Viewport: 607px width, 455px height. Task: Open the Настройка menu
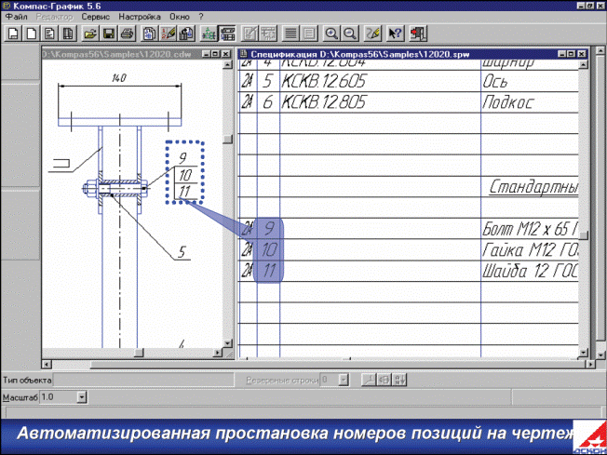140,17
